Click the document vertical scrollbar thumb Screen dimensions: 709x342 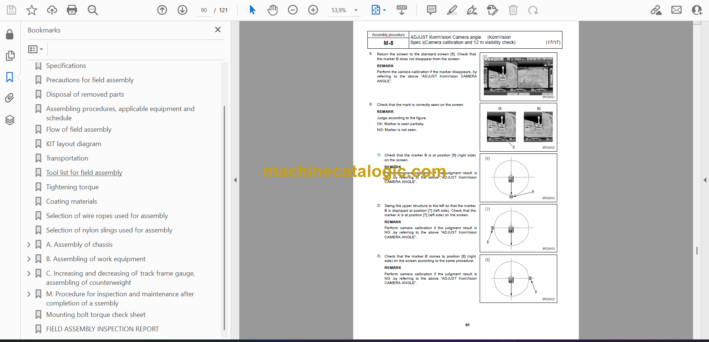(697, 251)
